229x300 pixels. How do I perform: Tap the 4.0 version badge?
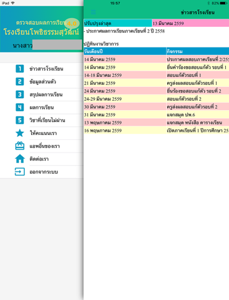coord(71,23)
